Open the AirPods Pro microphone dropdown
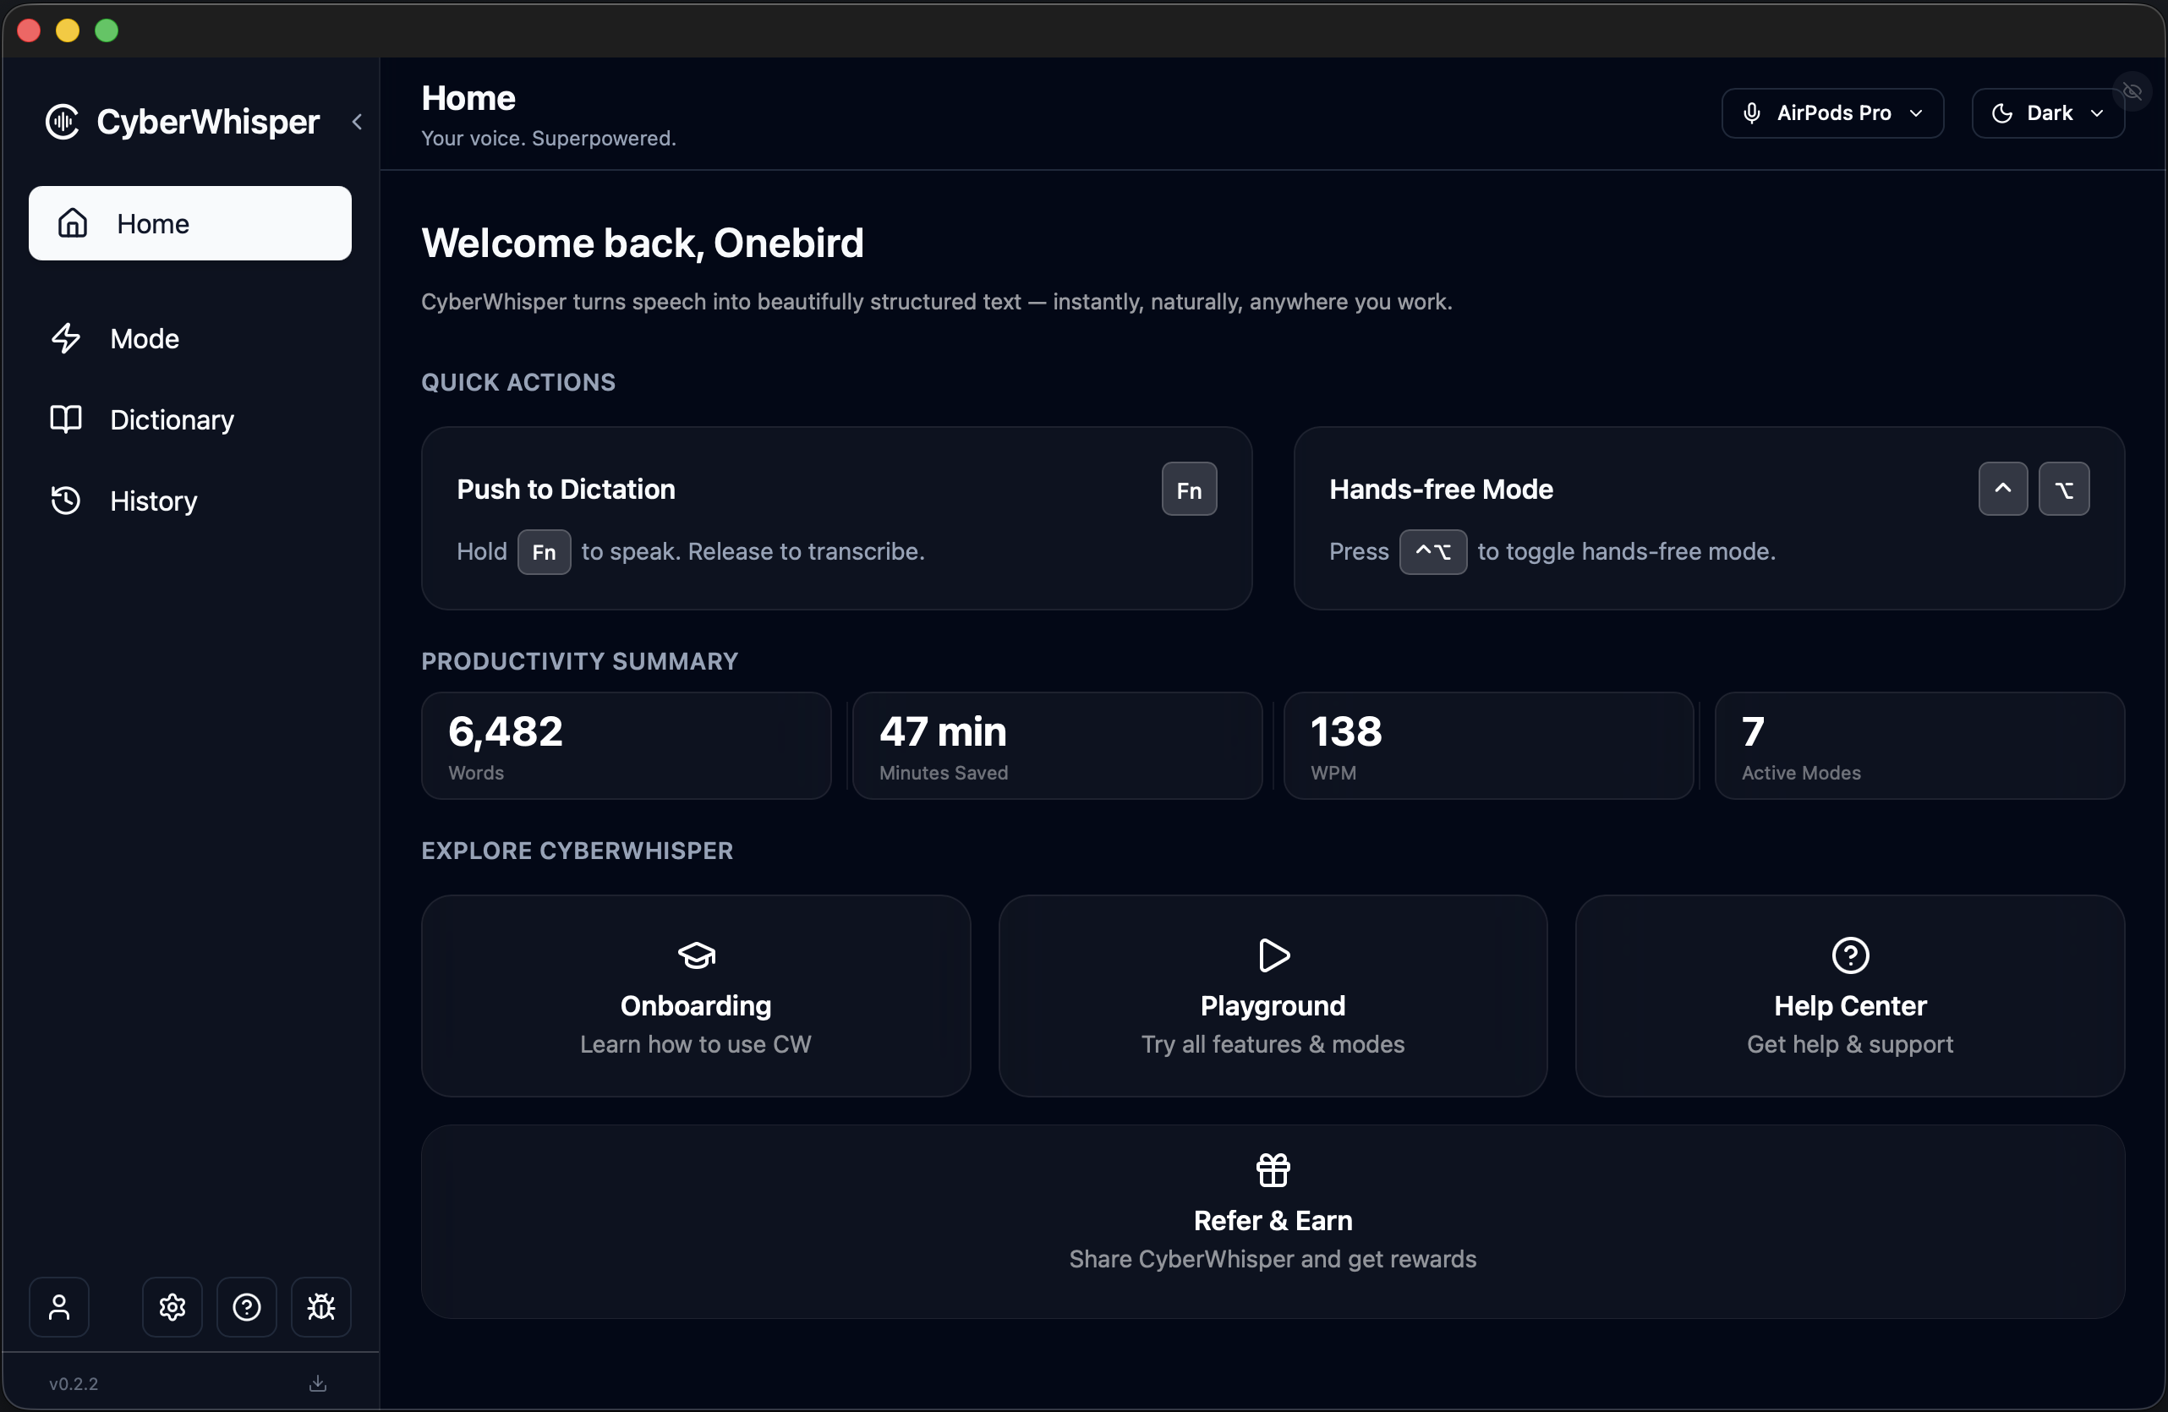Viewport: 2168px width, 1412px height. tap(1831, 113)
